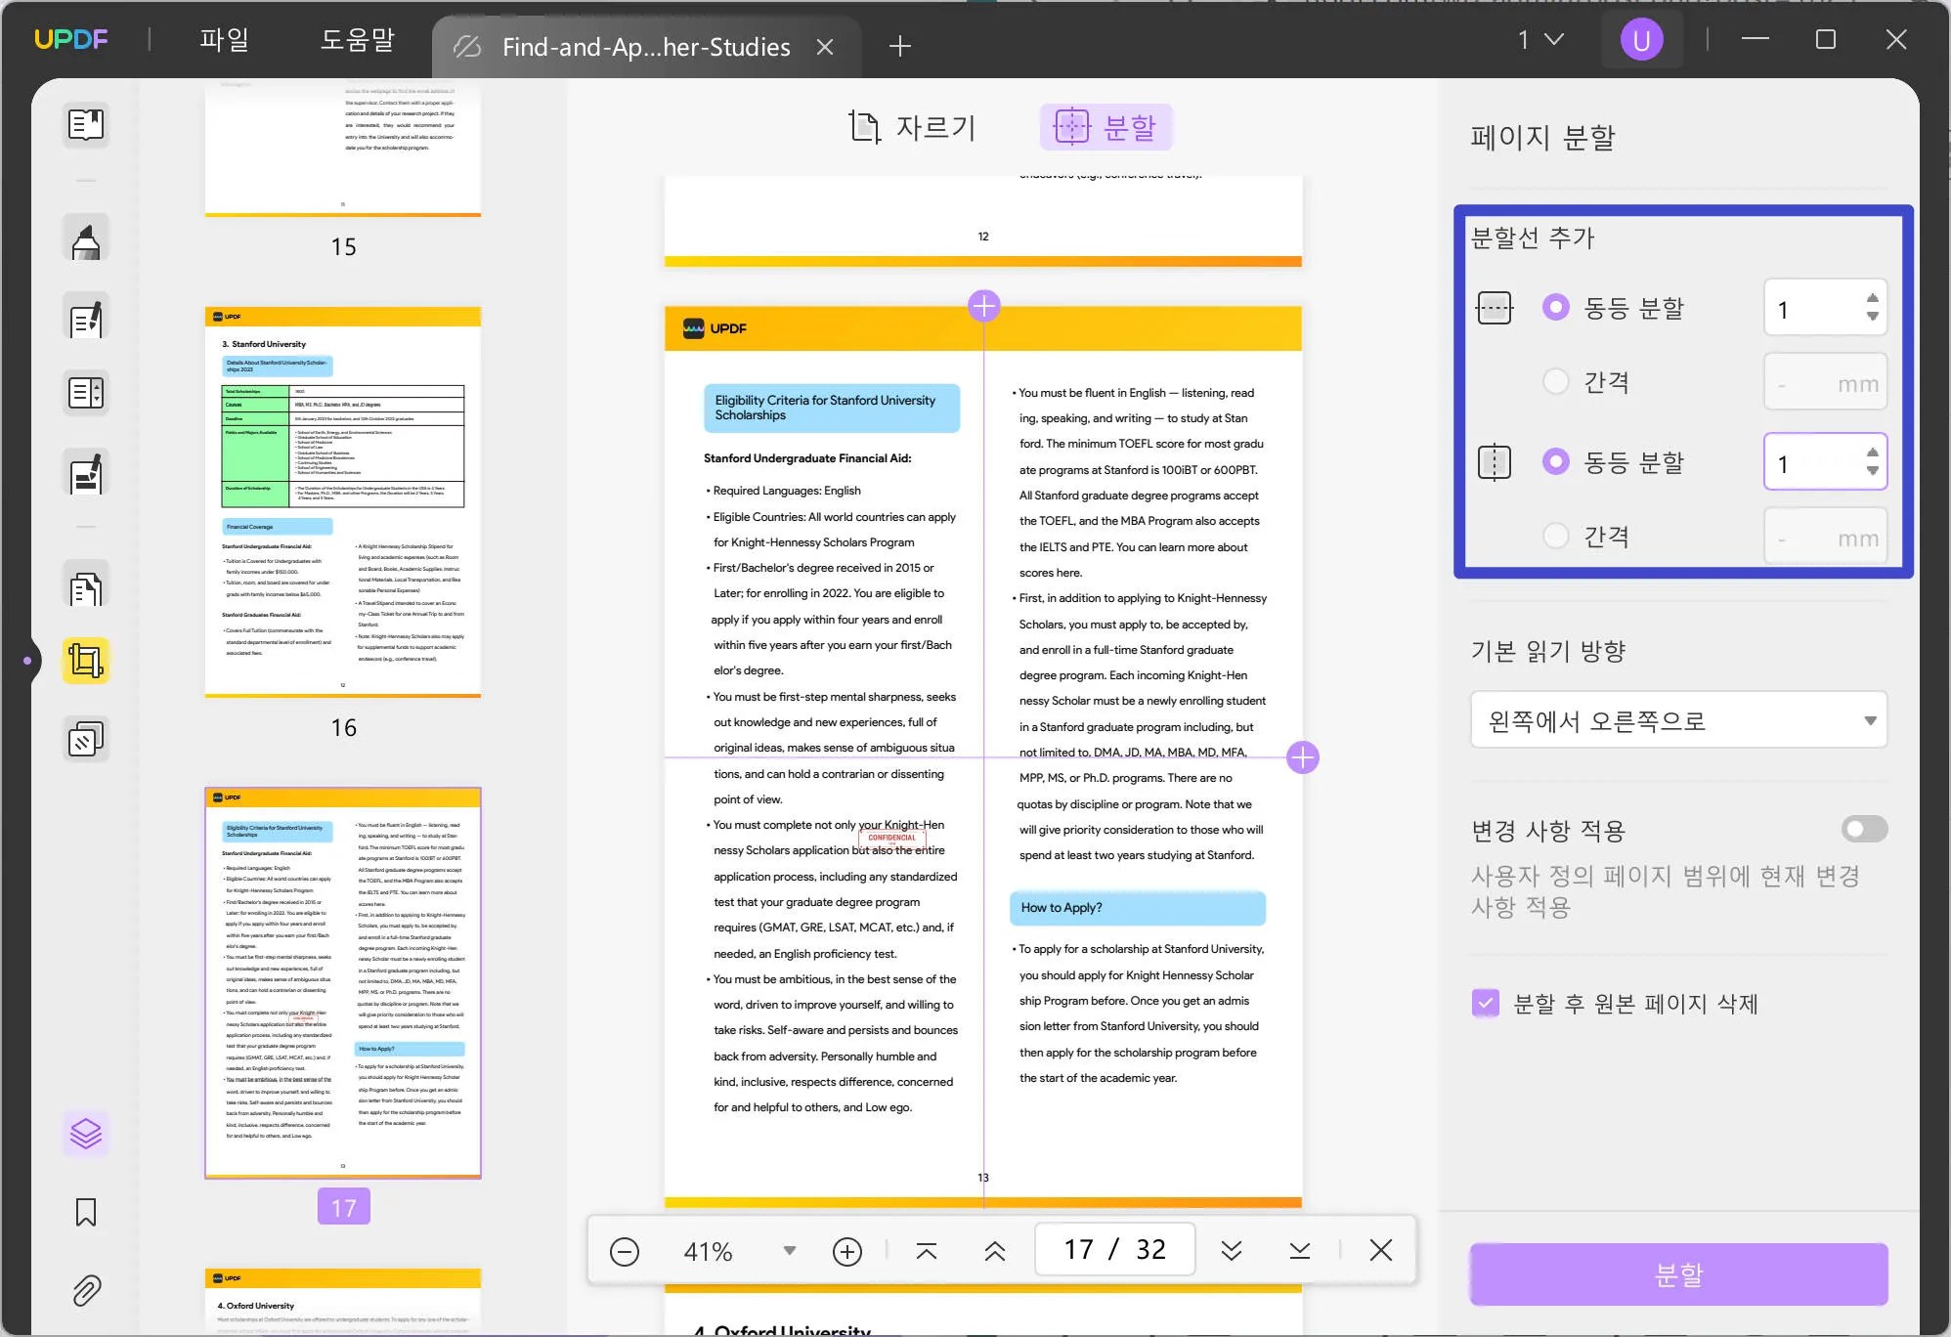Click the horizontal 간격 mm input field
Viewport: 1951px width, 1337px height.
tap(1826, 382)
